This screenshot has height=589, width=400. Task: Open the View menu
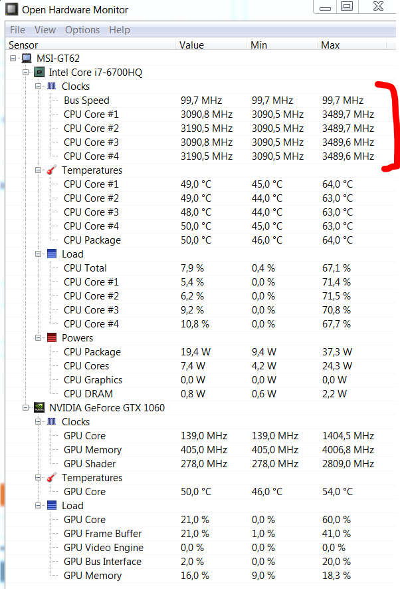coord(45,30)
